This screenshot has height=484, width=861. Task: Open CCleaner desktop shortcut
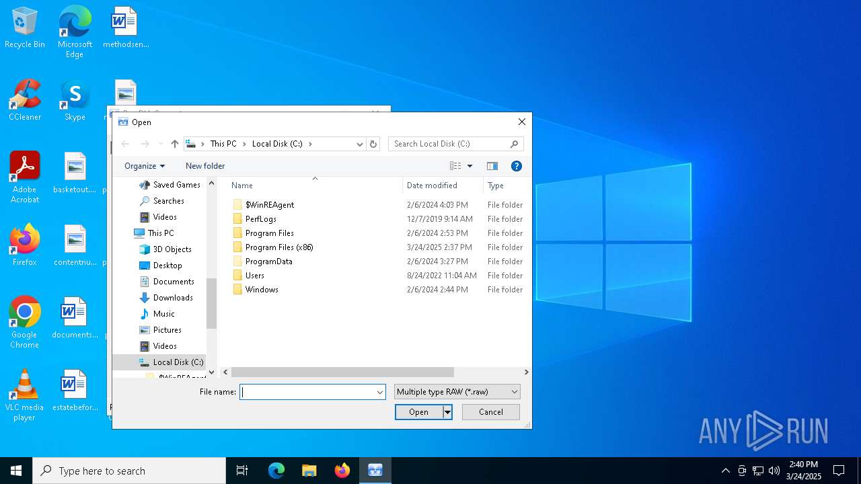[x=25, y=101]
